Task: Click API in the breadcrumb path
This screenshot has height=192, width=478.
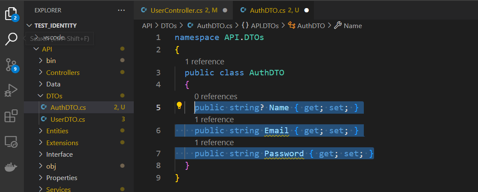Action: 147,26
